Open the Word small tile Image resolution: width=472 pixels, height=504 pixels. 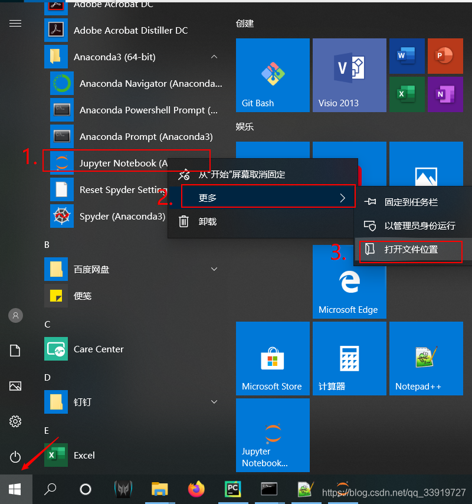point(407,56)
